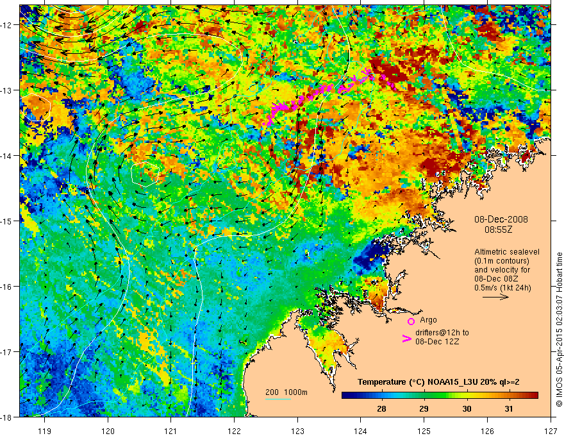Click latitude axis label -12
Image resolution: width=564 pixels, height=436 pixels.
[7, 25]
